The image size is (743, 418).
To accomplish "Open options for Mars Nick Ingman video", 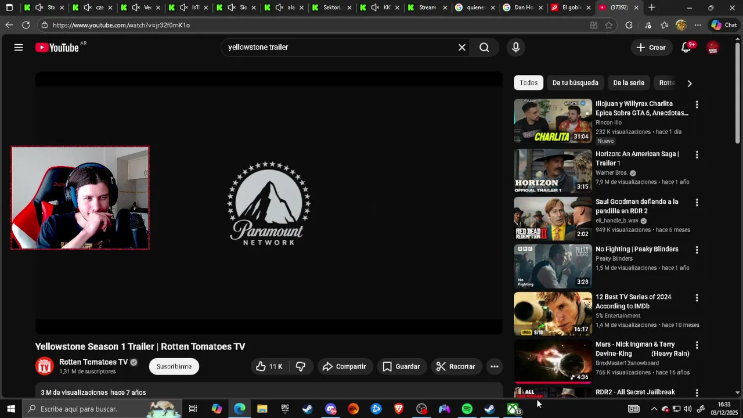I will [x=697, y=345].
